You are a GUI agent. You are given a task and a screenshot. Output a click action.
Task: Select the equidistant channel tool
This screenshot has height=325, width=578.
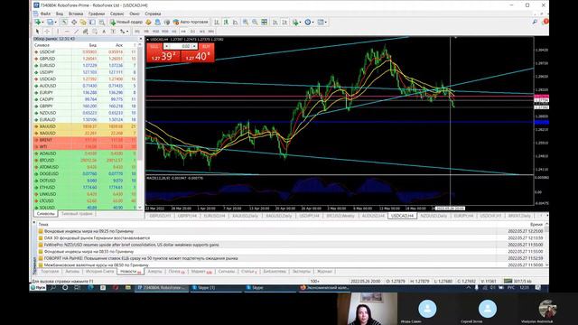85,32
